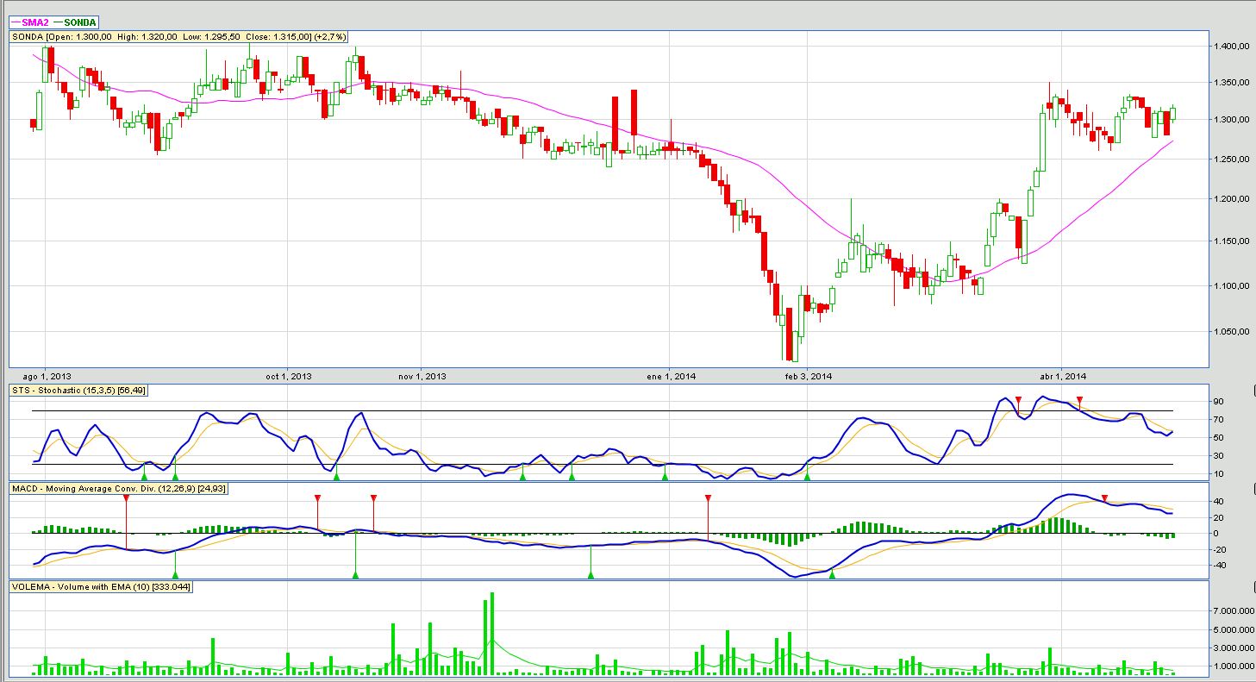Click the abr 1, 2014 date label
Viewport: 1256px width, 682px height.
click(x=1062, y=376)
